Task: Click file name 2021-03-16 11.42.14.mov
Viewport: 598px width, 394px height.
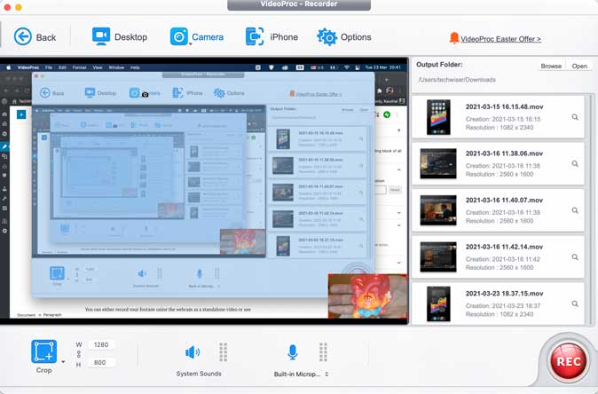Action: click(x=504, y=247)
